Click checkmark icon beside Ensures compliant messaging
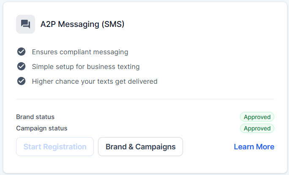Screen dimensions: 289x175 point(21,52)
